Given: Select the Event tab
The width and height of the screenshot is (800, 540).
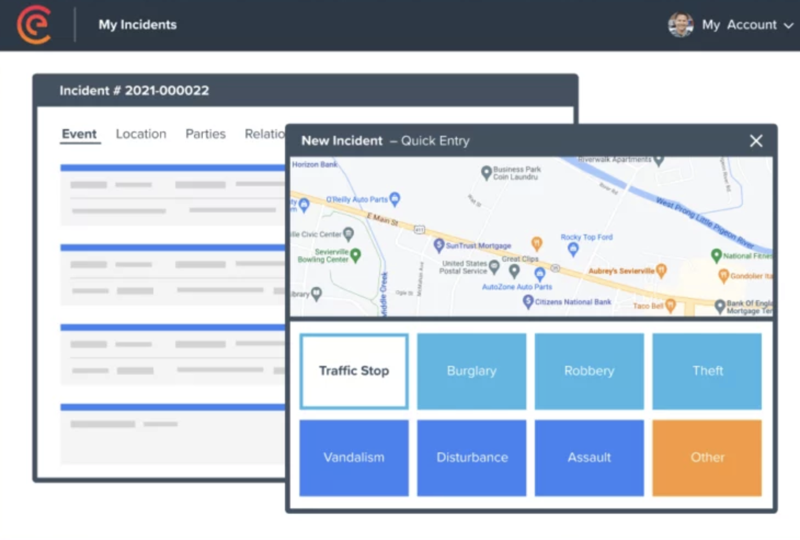Looking at the screenshot, I should point(79,134).
